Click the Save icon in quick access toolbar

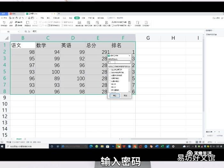point(10,18)
